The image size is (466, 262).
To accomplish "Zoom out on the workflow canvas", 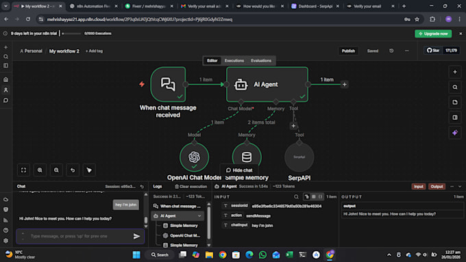I will click(x=56, y=170).
